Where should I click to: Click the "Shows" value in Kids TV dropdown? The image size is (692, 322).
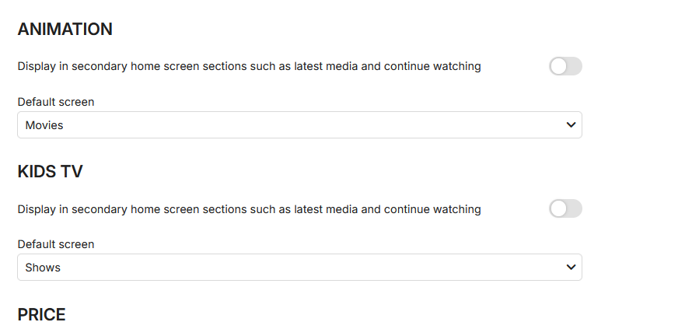43,268
